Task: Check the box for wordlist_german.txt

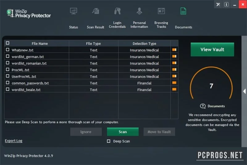Action: click(7, 56)
